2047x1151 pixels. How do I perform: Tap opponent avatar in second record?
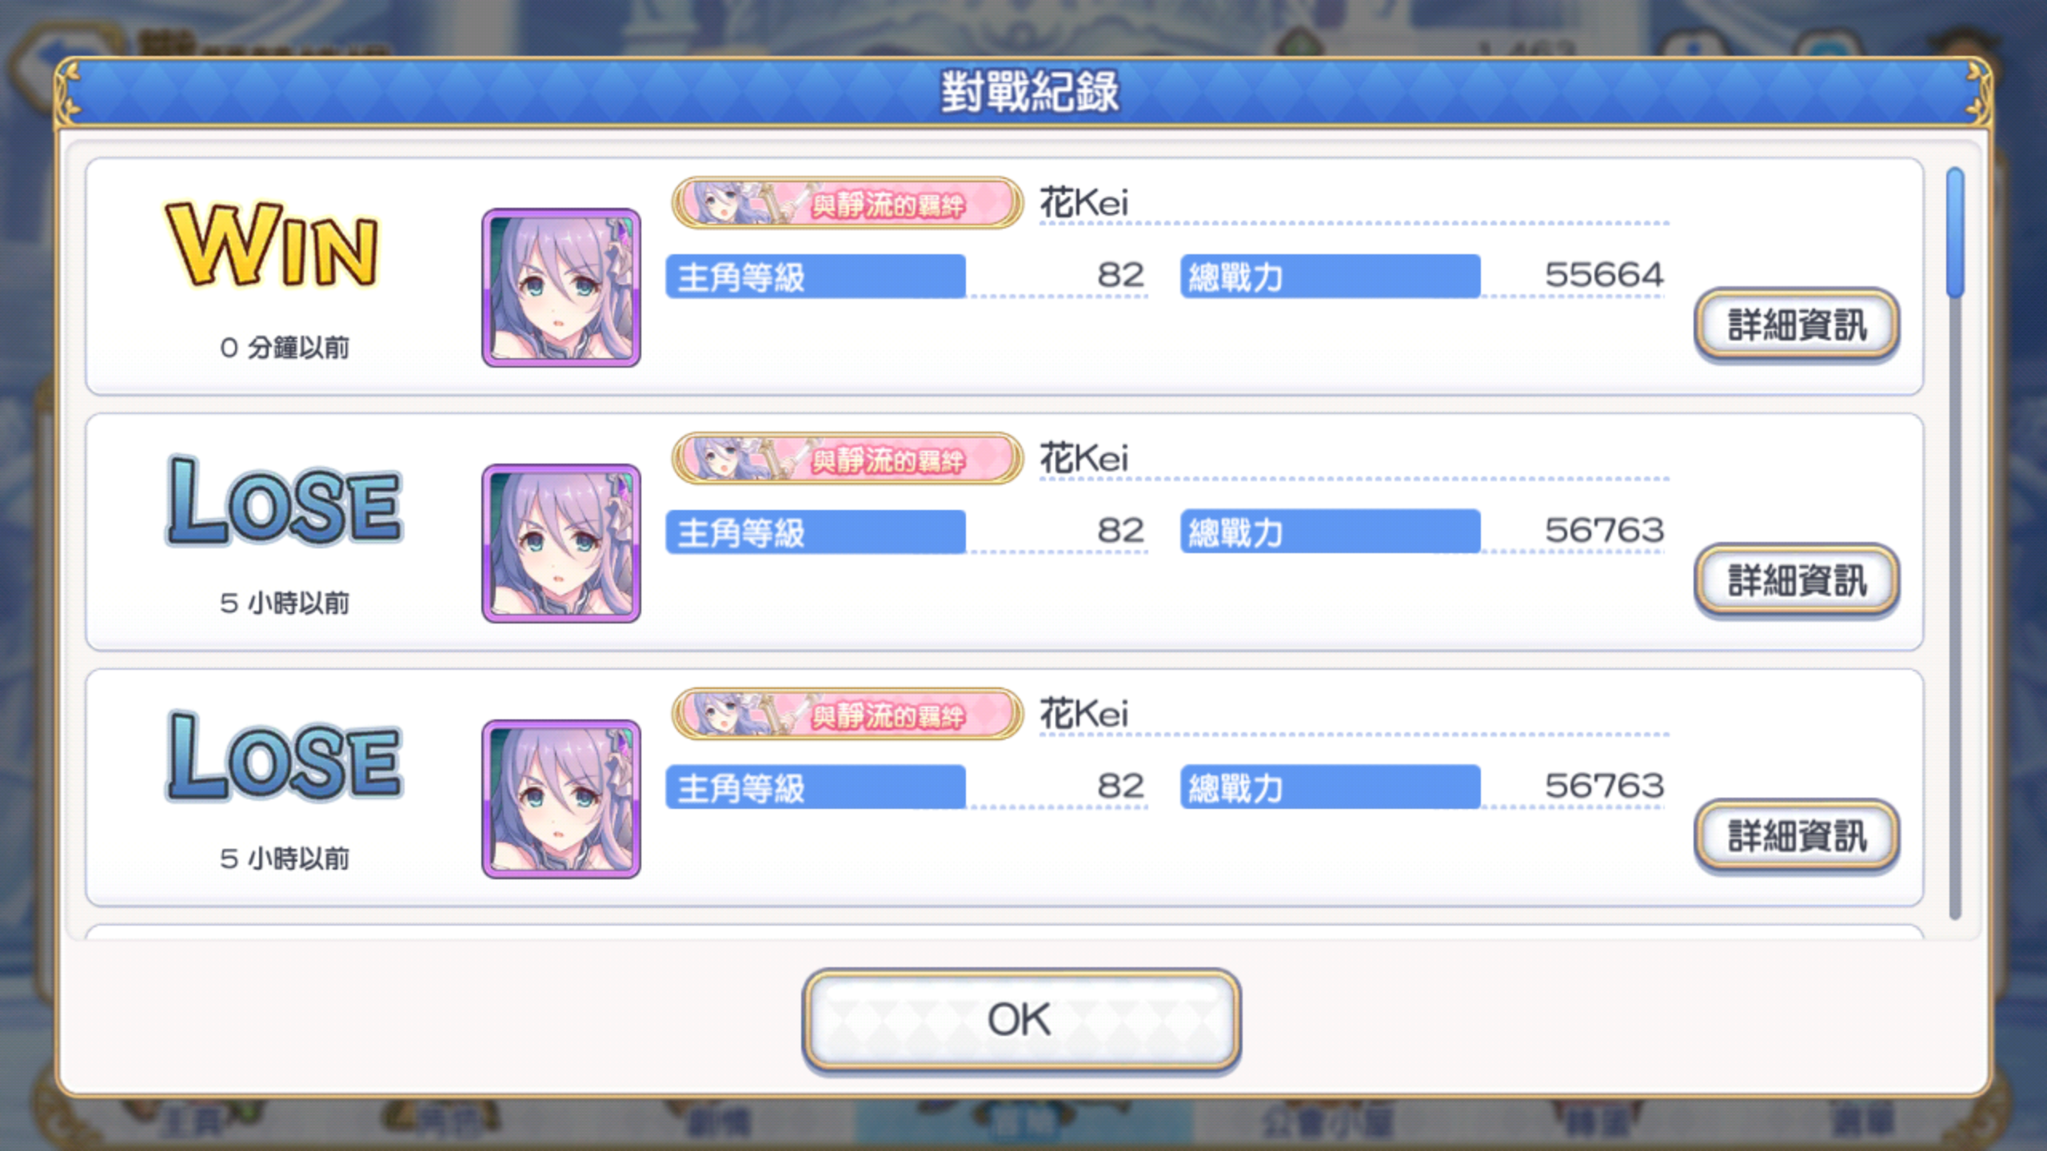click(x=561, y=544)
